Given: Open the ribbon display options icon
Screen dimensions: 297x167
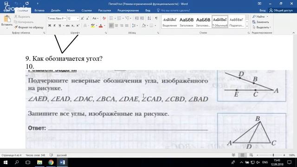Looking at the screenshot, I should point(259,4).
